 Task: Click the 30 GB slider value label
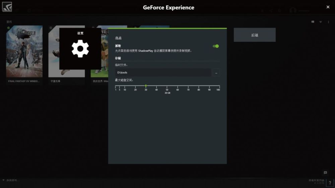[x=167, y=93]
